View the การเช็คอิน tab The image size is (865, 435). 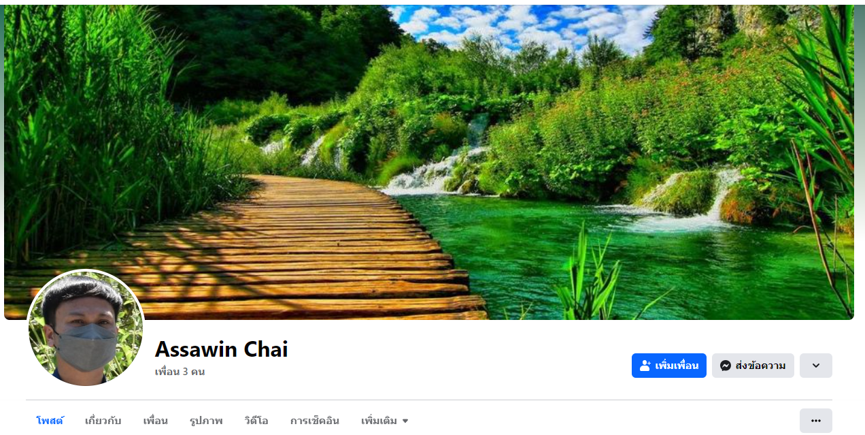[x=315, y=421]
